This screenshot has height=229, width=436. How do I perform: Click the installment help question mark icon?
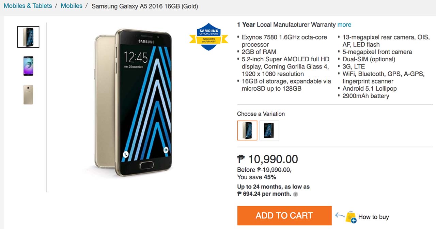click(x=296, y=194)
